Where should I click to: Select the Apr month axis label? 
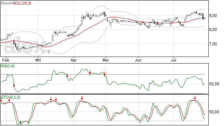pyautogui.click(x=74, y=60)
